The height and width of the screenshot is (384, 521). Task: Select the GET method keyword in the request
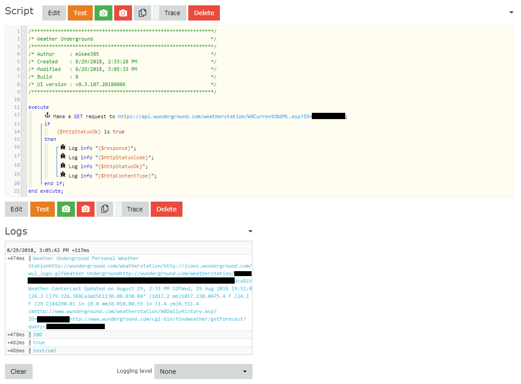78,116
